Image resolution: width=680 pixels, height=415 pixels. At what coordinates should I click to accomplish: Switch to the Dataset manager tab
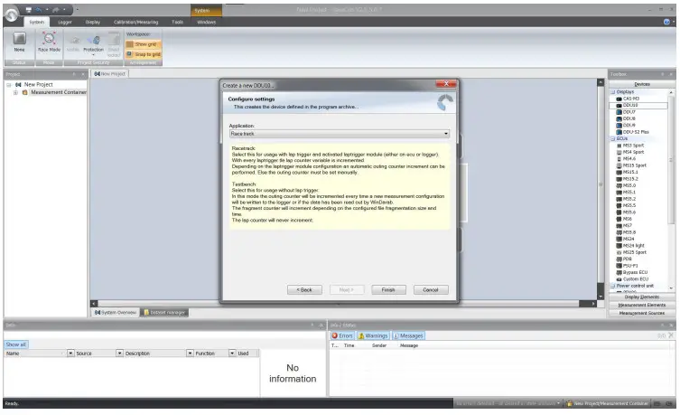coord(164,313)
